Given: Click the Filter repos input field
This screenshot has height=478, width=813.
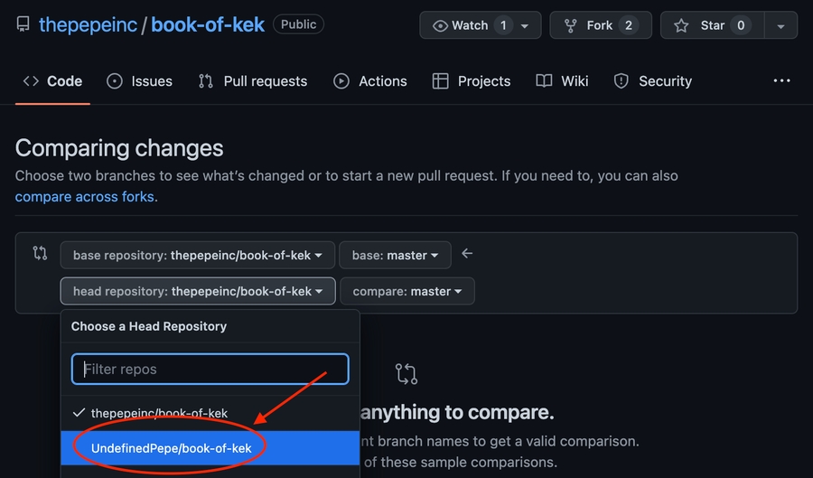Looking at the screenshot, I should pos(210,369).
